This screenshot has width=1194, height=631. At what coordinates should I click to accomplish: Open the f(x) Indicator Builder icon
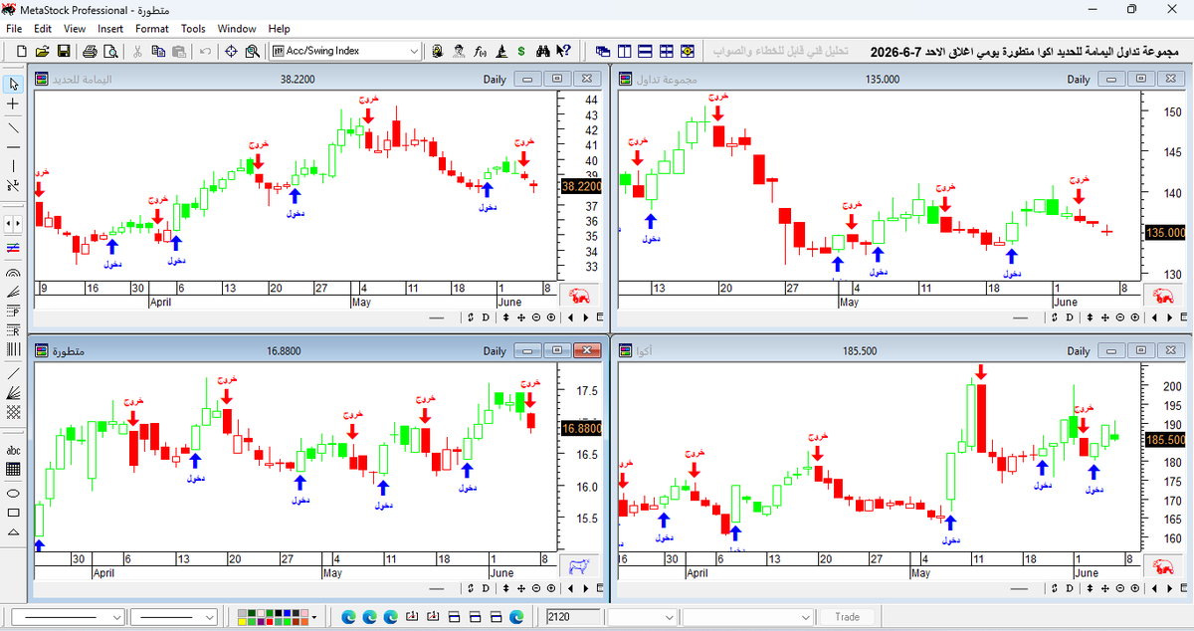480,51
